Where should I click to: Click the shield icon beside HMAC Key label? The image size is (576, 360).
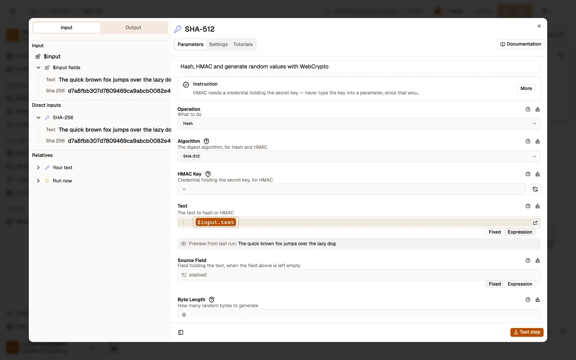pos(208,174)
